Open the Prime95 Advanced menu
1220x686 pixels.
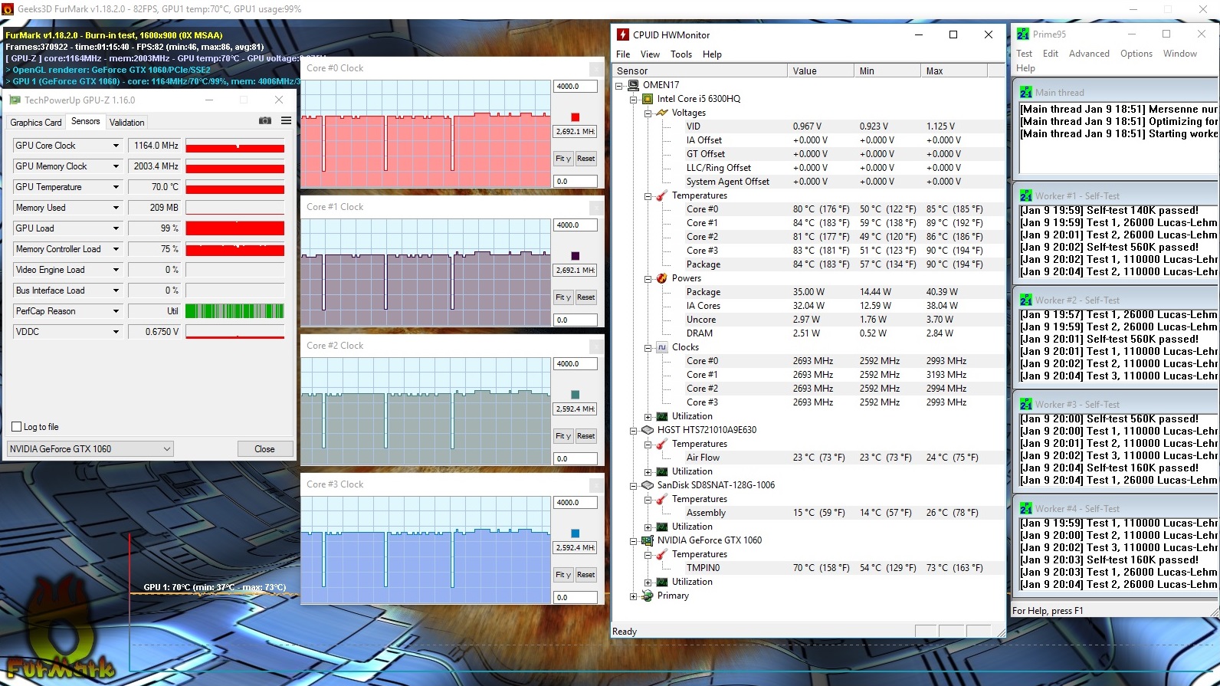point(1089,54)
